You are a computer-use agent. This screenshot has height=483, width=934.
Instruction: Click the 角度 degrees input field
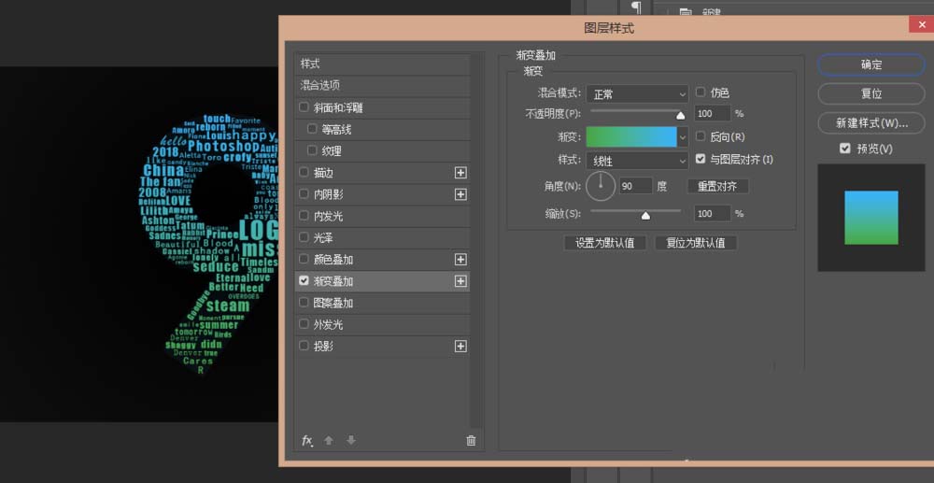click(x=636, y=186)
